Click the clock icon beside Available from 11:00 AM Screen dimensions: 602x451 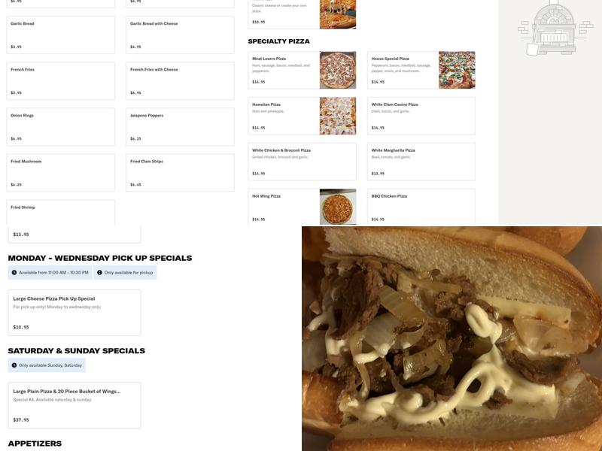coord(14,273)
